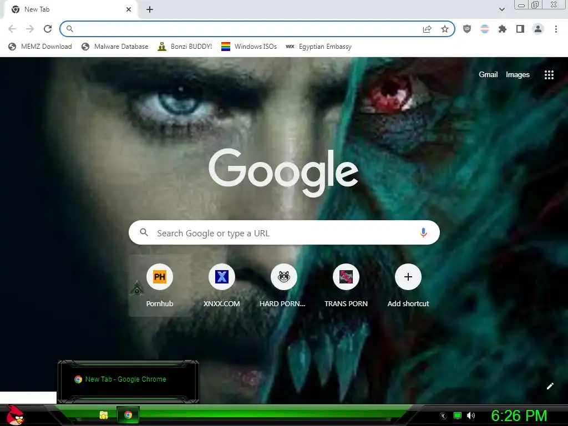
Task: Click the browser forward arrow
Action: coord(30,29)
